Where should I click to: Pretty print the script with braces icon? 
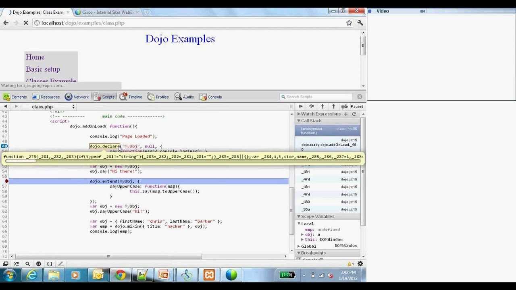50,264
